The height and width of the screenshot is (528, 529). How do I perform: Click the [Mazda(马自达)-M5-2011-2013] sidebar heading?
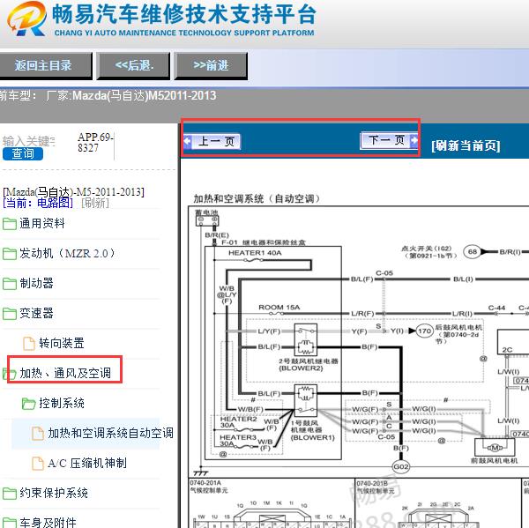click(x=73, y=192)
